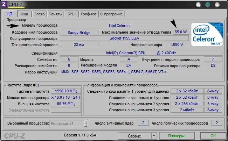Open the Processor #1 selection dropdown
Image resolution: width=228 pixels, height=141 pixels.
click(x=69, y=124)
